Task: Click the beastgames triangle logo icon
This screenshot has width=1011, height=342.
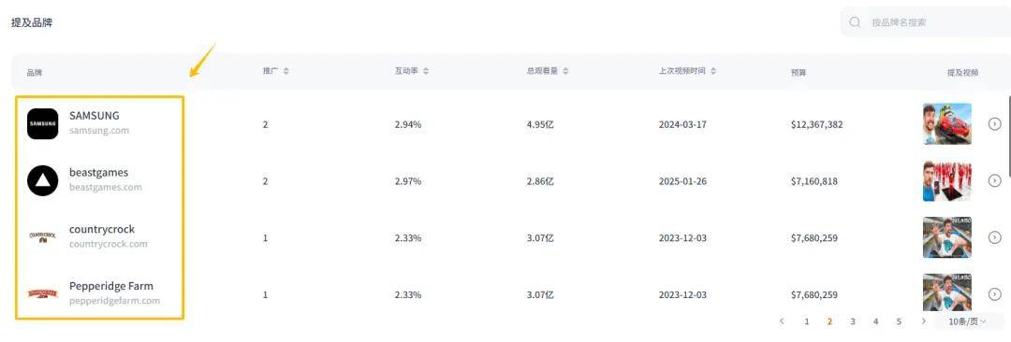Action: click(42, 180)
